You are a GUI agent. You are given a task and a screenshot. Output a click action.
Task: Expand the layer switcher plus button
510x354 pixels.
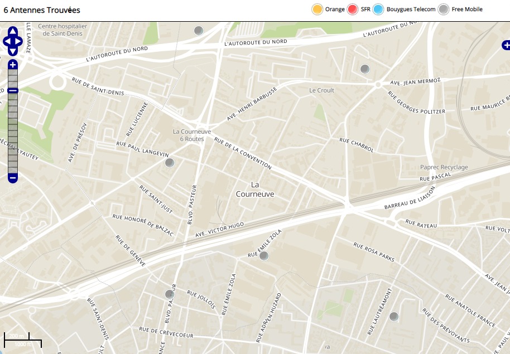pyautogui.click(x=505, y=45)
